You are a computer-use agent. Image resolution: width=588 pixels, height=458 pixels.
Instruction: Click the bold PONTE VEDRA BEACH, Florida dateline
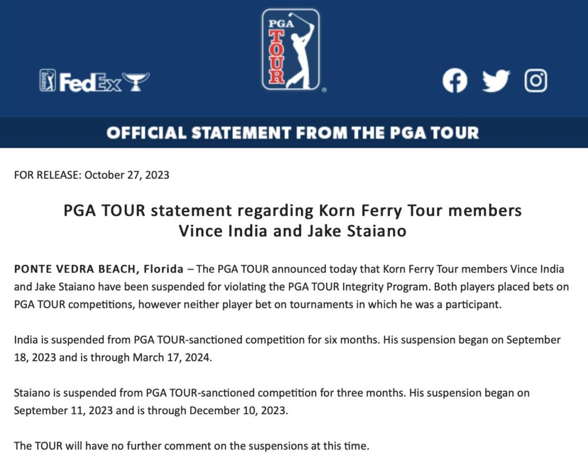pyautogui.click(x=99, y=269)
